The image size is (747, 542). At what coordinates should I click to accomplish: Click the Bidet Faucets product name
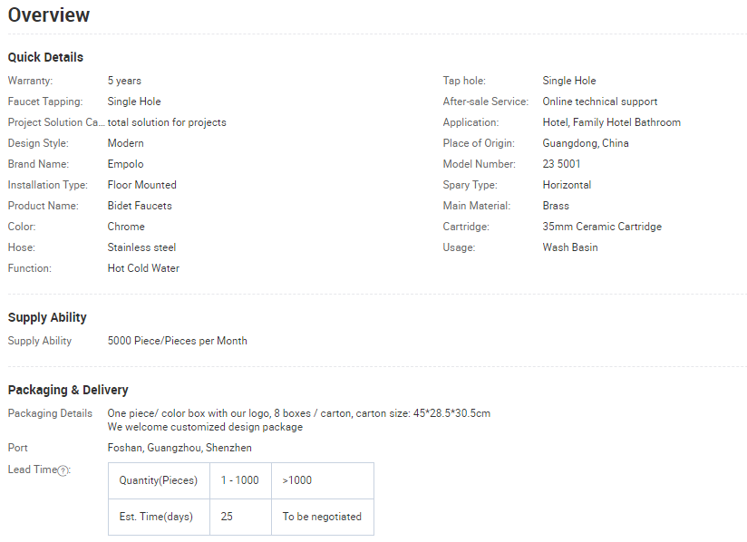pos(140,206)
